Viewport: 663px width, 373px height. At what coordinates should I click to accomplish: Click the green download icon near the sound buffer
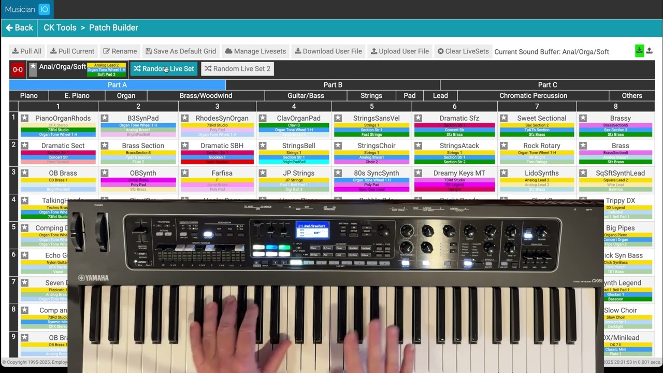(x=640, y=51)
